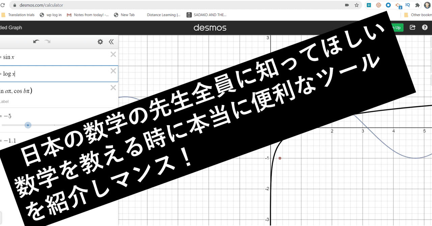Open the Distance Learning bookmark
432x226 pixels.
[x=164, y=15]
